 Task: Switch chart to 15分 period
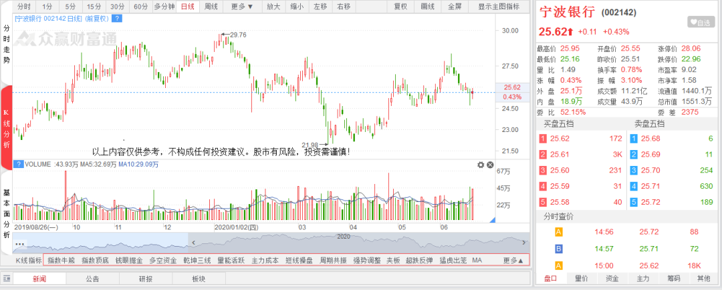coord(94,7)
